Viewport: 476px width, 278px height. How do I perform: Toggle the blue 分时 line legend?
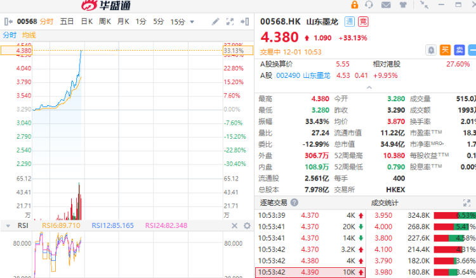(10, 35)
